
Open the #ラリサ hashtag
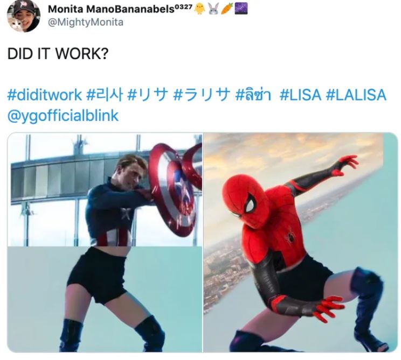pyautogui.click(x=202, y=95)
